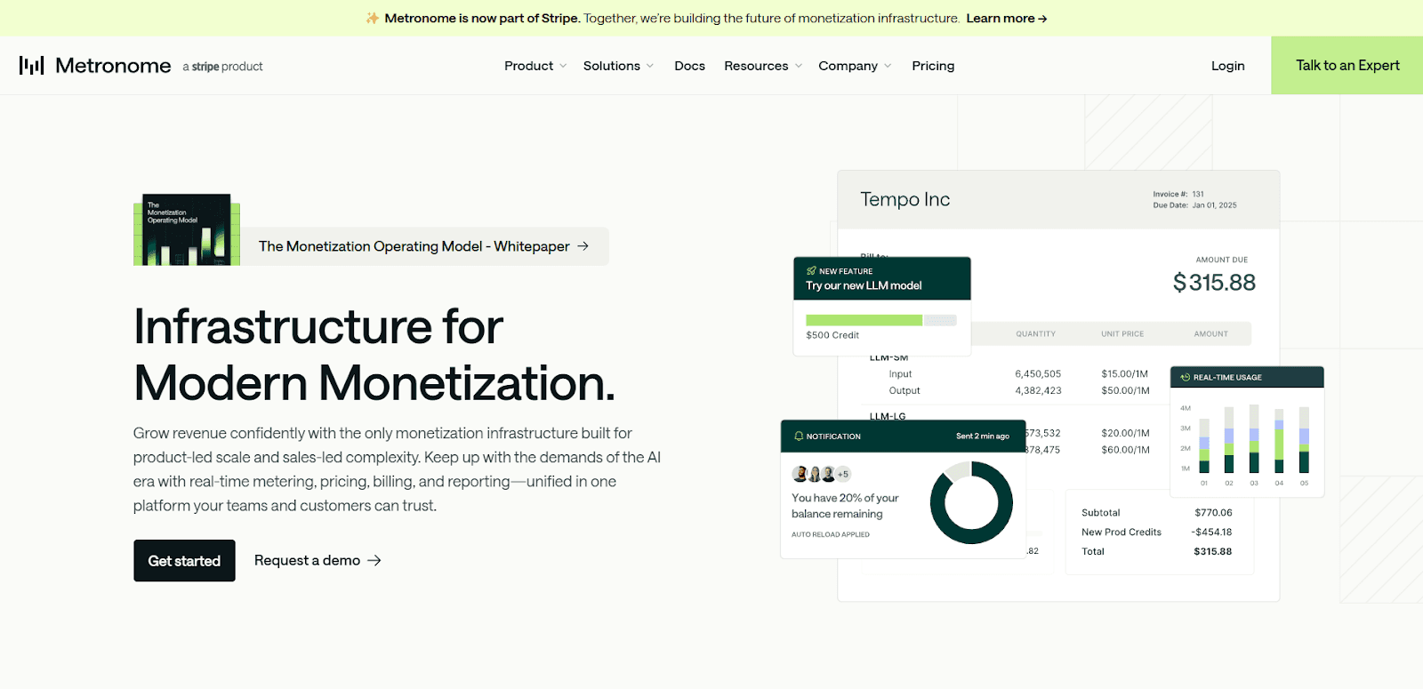
Task: Open the Company menu
Action: point(848,66)
